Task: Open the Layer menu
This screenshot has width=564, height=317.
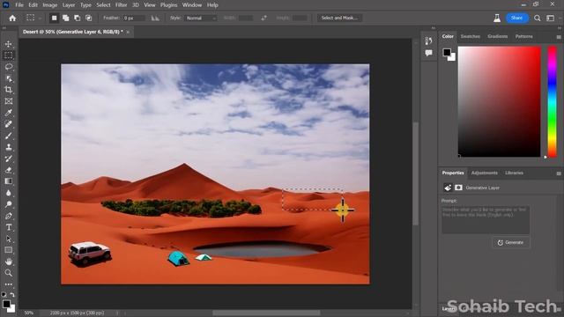Action: pyautogui.click(x=69, y=5)
